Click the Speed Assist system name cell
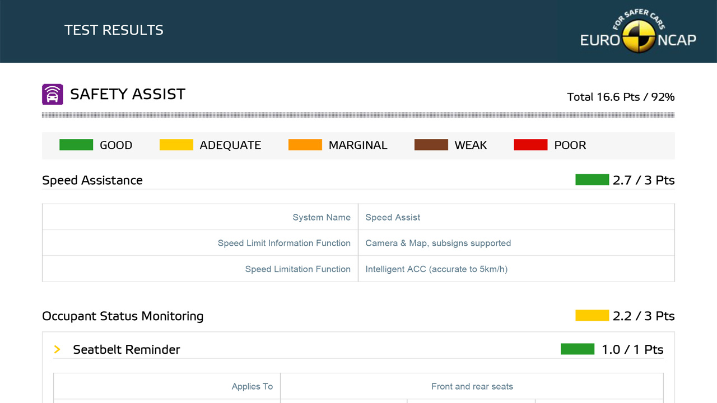This screenshot has height=403, width=717. pyautogui.click(x=393, y=217)
